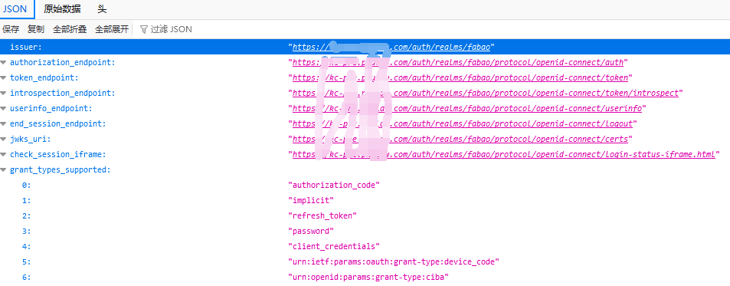Open the openid-connect/logout URL link

click(x=463, y=124)
